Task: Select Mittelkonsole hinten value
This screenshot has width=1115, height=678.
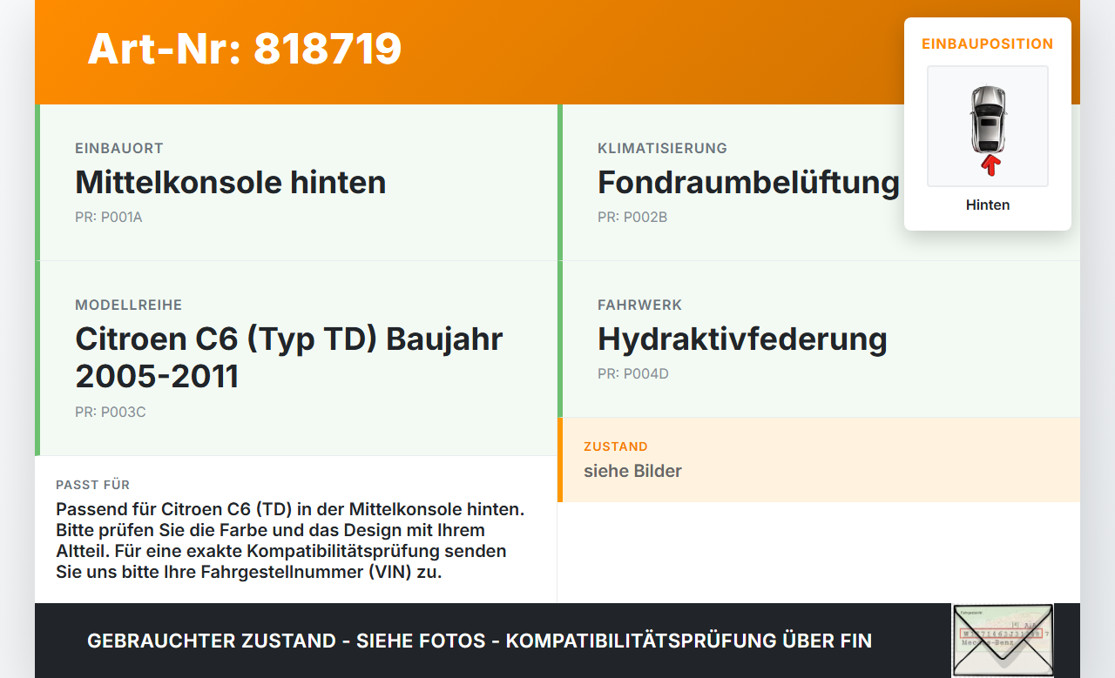Action: pos(231,183)
